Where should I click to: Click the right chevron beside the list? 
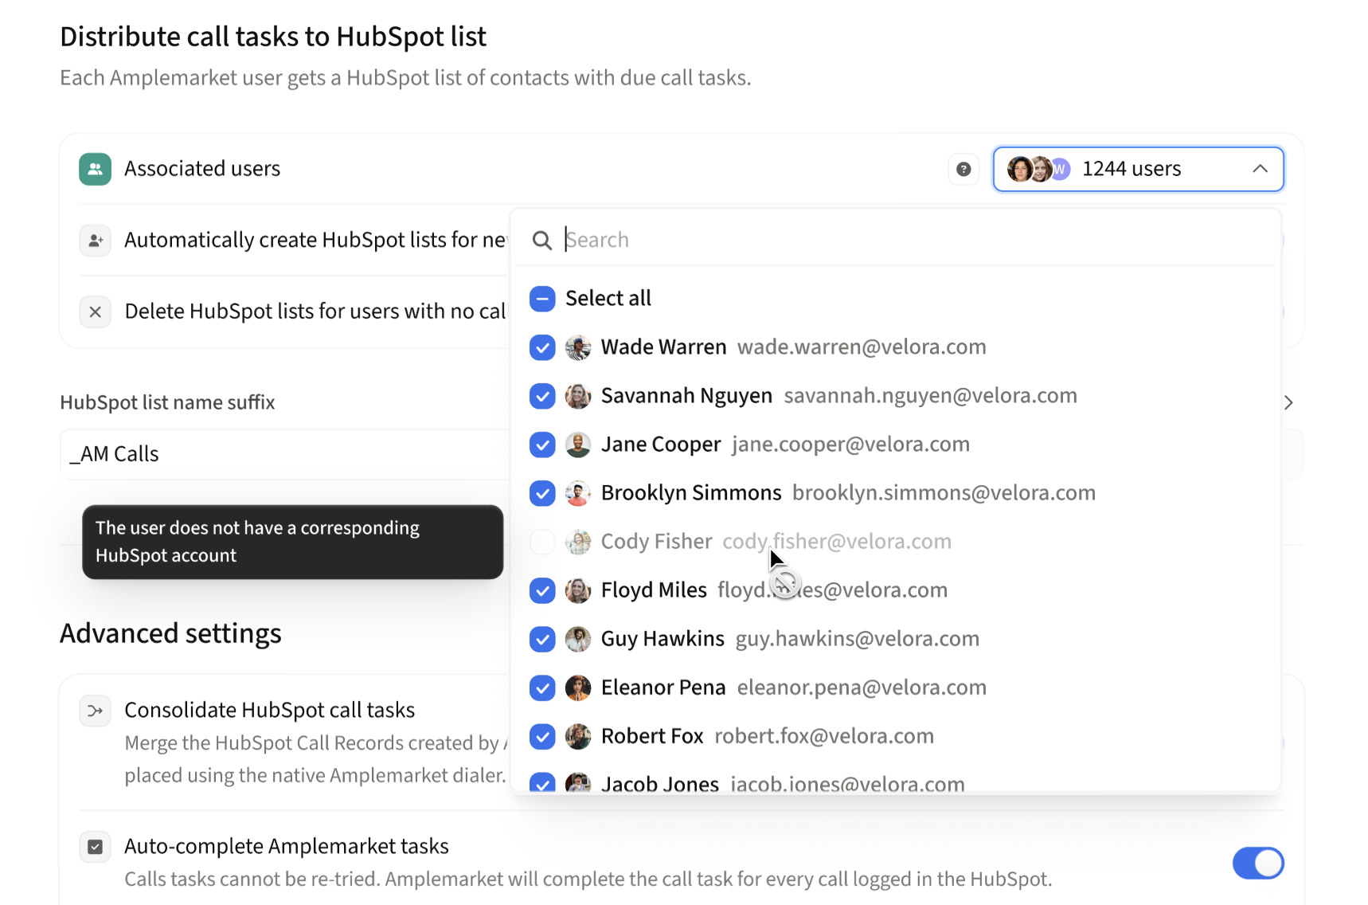tap(1288, 402)
